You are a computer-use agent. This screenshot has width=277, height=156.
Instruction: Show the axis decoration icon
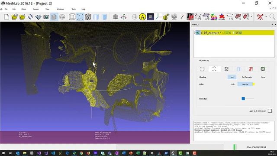pos(123,17)
